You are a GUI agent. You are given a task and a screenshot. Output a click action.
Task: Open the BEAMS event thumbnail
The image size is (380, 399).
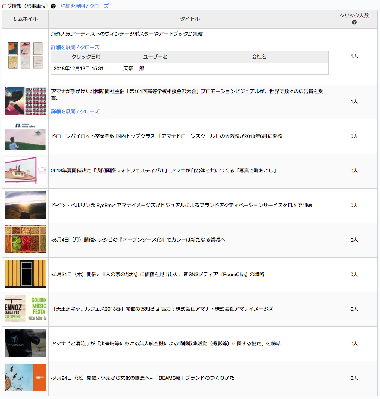25,378
